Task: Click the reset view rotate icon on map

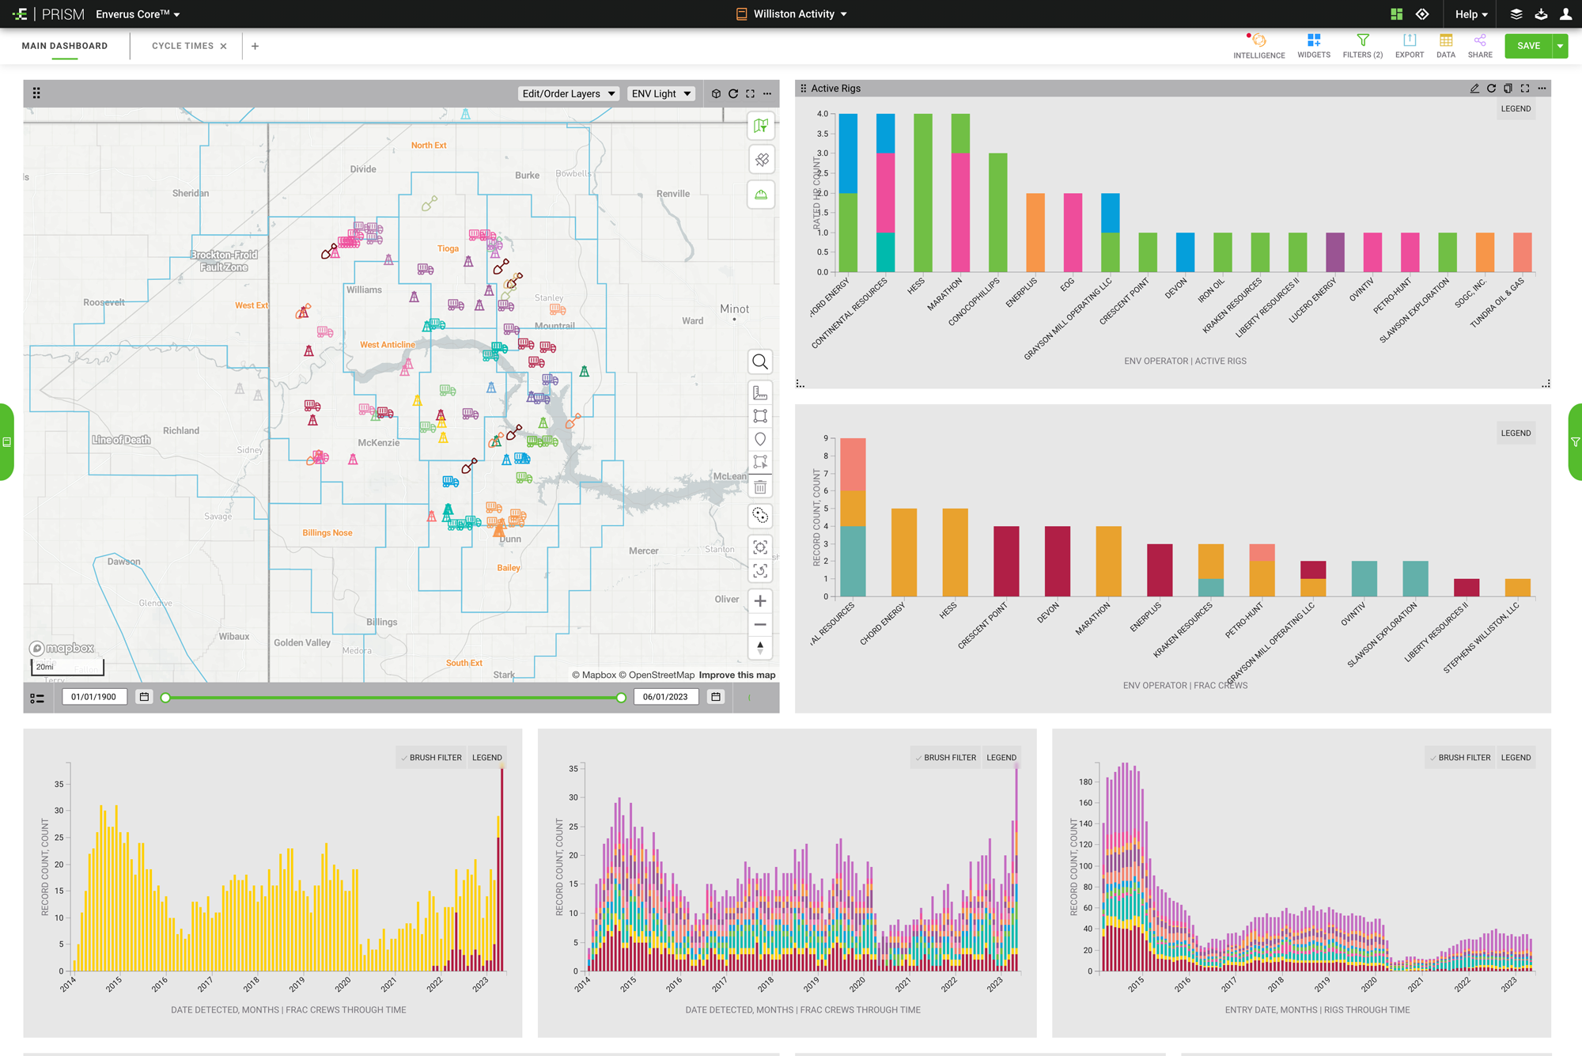Action: click(x=760, y=571)
